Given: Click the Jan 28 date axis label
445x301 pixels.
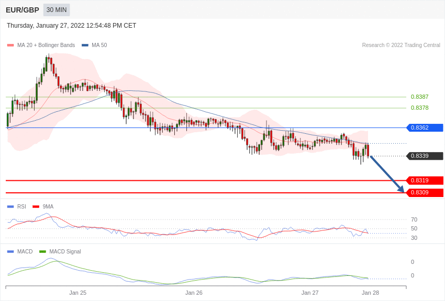Looking at the screenshot, I should [370, 293].
